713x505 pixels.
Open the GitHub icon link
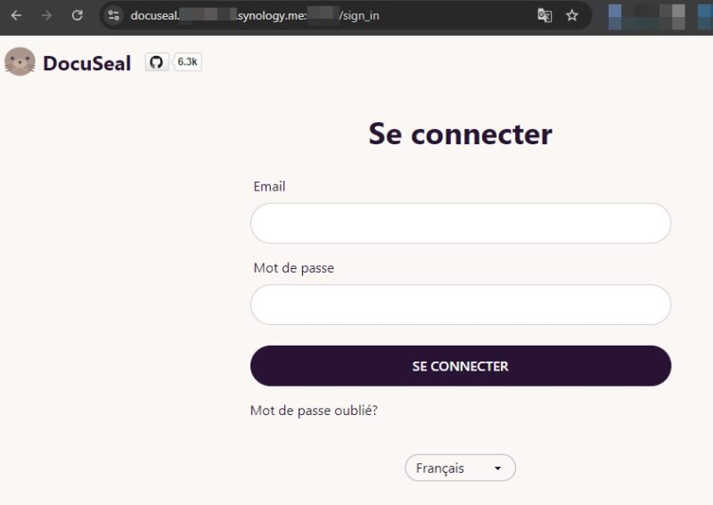coord(157,62)
